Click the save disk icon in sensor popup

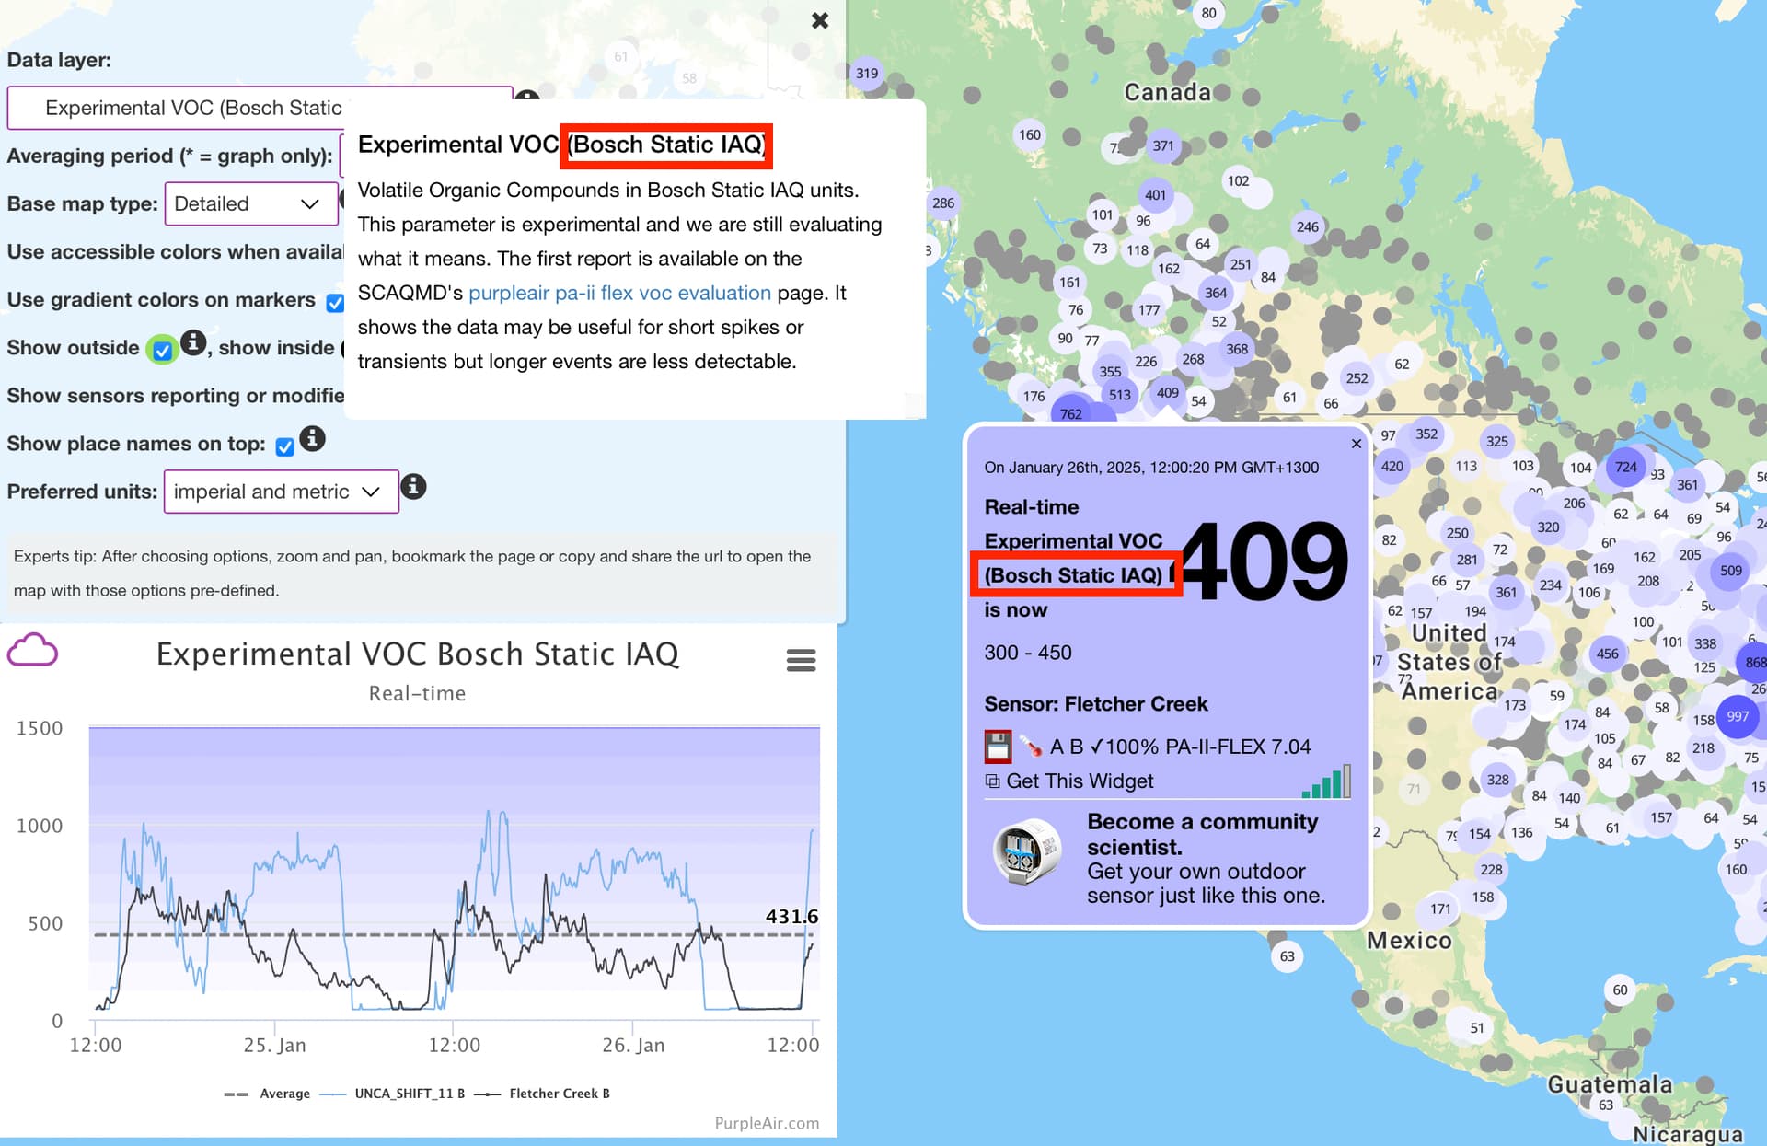[x=998, y=747]
